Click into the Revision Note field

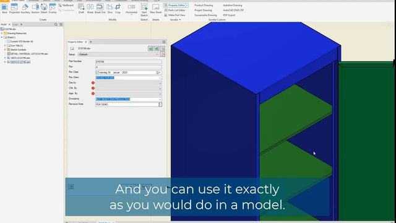[127, 105]
